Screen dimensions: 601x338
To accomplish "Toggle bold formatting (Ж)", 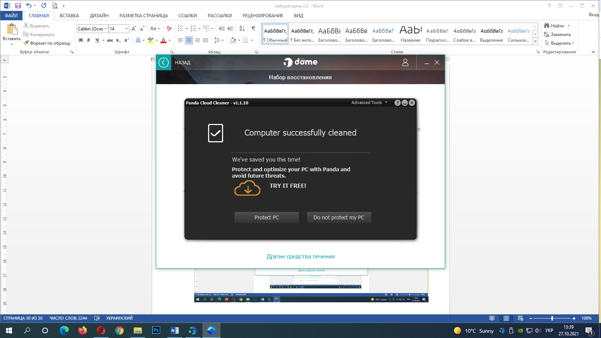I will tap(80, 40).
